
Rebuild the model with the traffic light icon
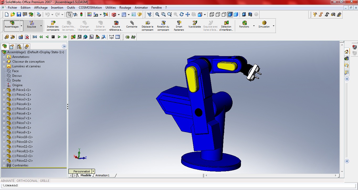(x=81, y=14)
